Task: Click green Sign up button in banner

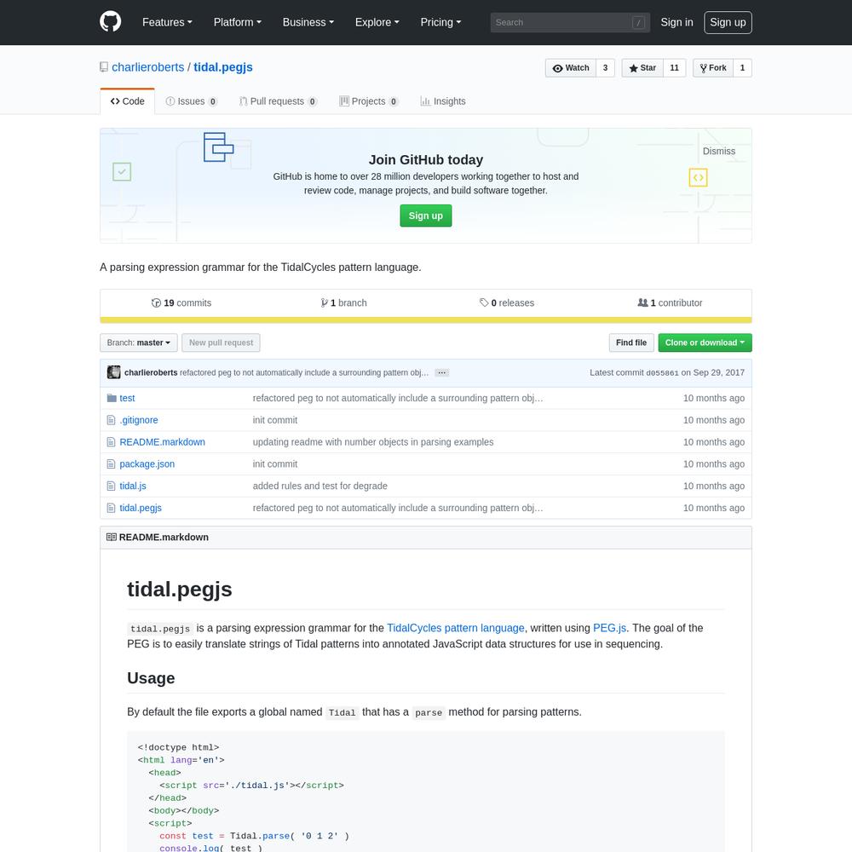Action: (x=425, y=216)
